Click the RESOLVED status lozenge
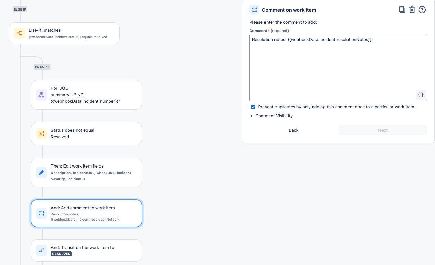Viewport: 435px width, 265px height. (x=61, y=254)
